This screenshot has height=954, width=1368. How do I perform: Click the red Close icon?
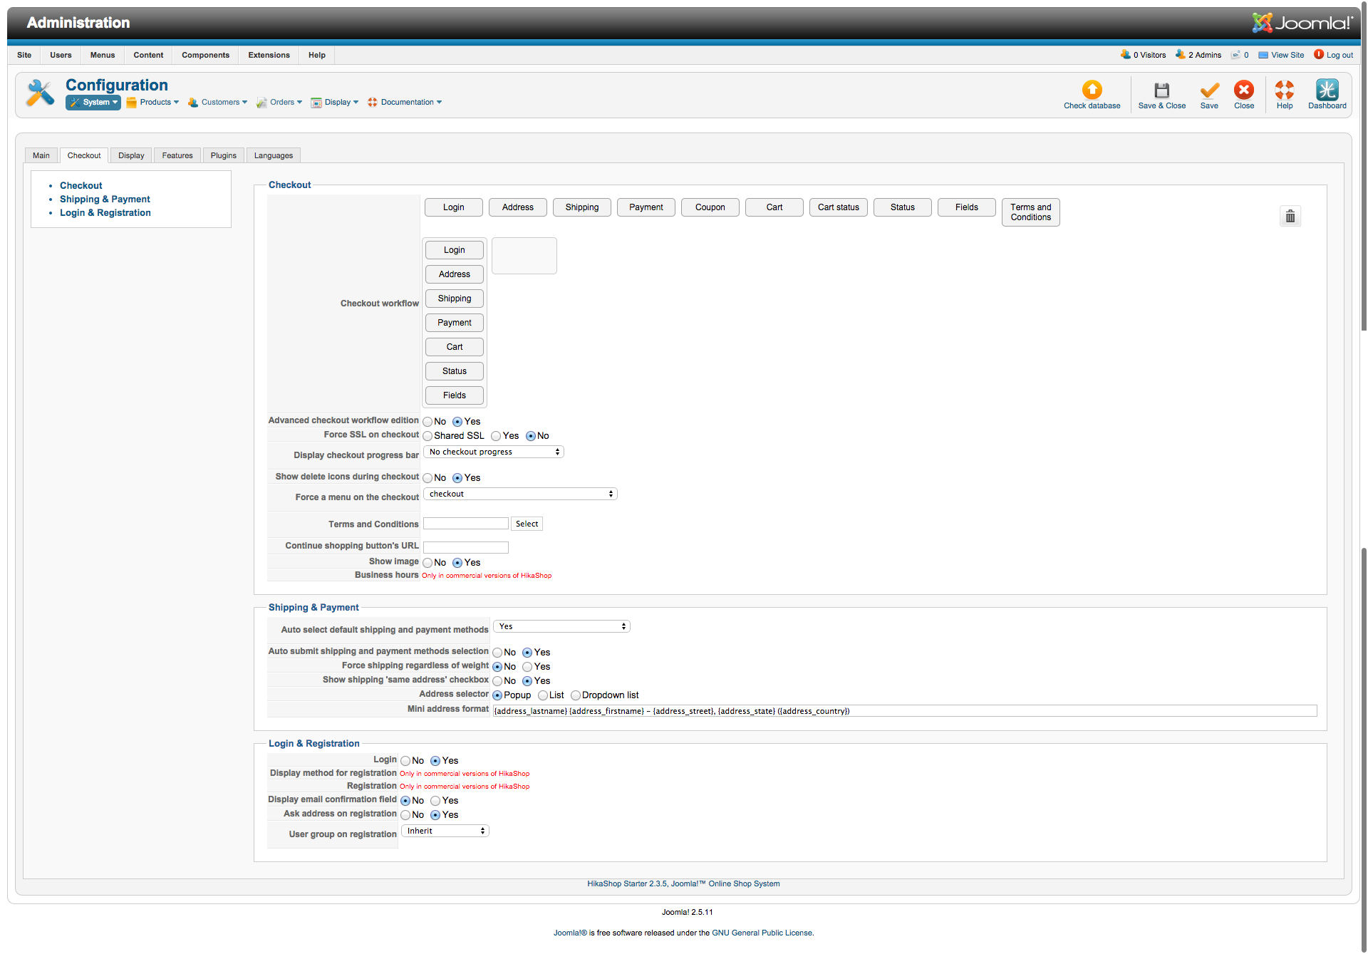tap(1244, 90)
